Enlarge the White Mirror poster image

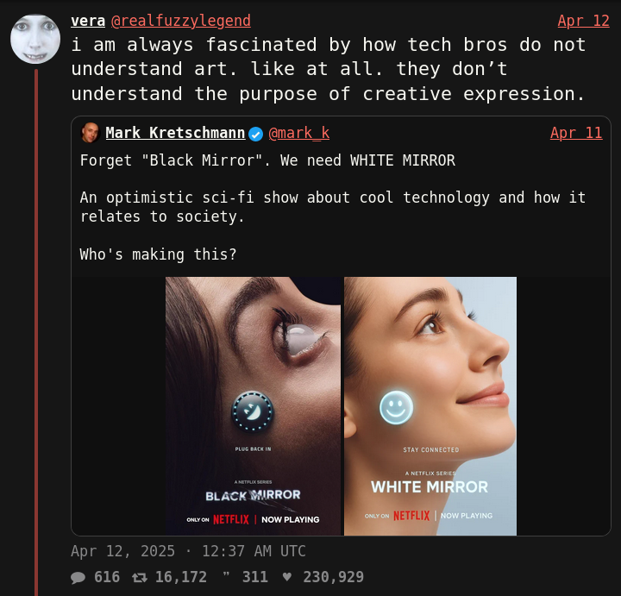pos(430,405)
